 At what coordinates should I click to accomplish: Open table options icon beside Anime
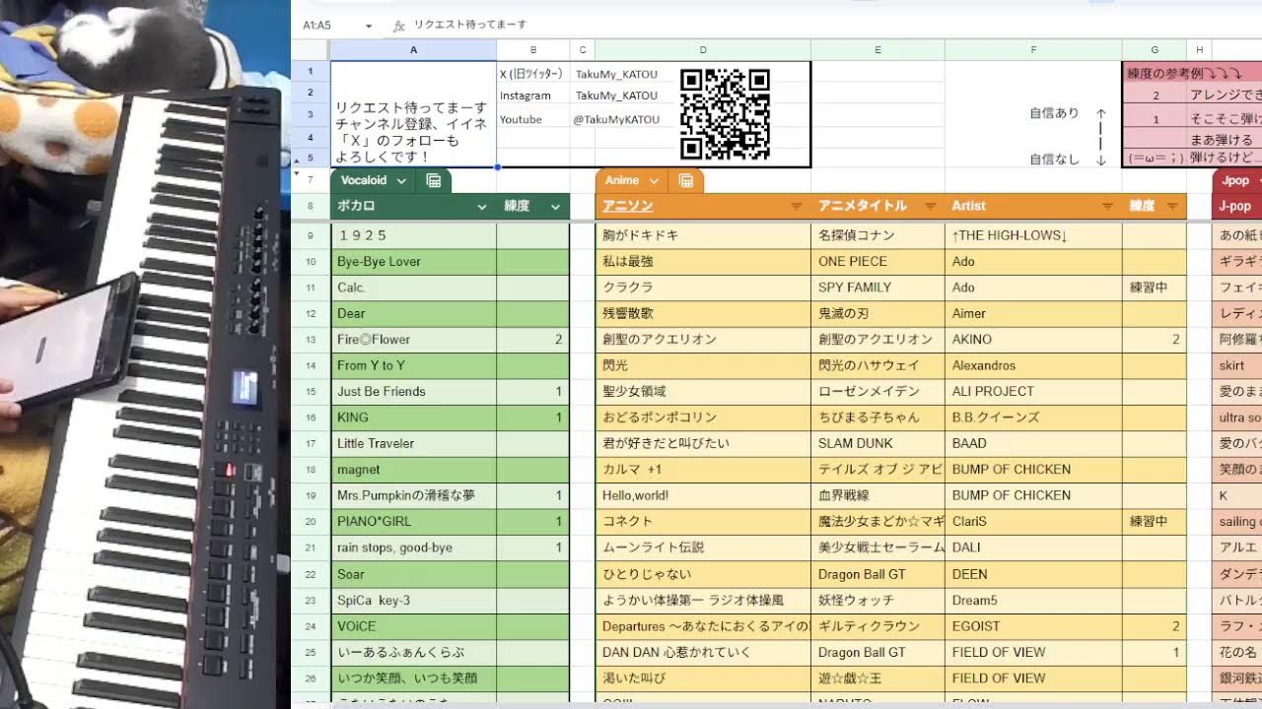point(685,180)
